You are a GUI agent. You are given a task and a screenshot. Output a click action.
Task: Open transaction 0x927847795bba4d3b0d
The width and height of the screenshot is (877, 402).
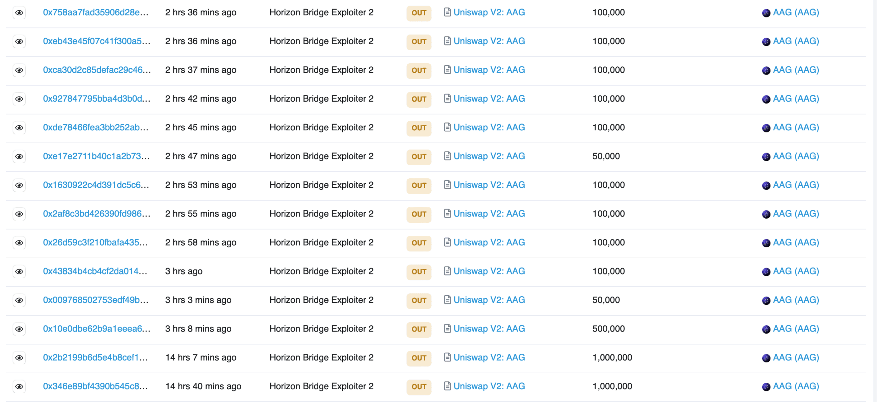(96, 99)
